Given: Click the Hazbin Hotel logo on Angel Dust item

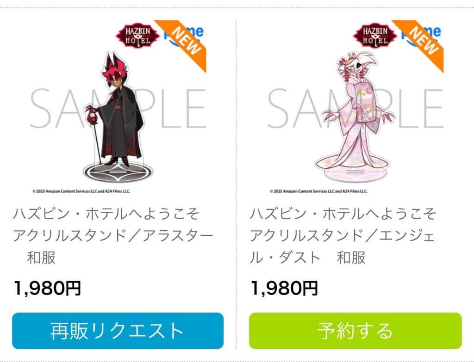Looking at the screenshot, I should pyautogui.click(x=375, y=36).
